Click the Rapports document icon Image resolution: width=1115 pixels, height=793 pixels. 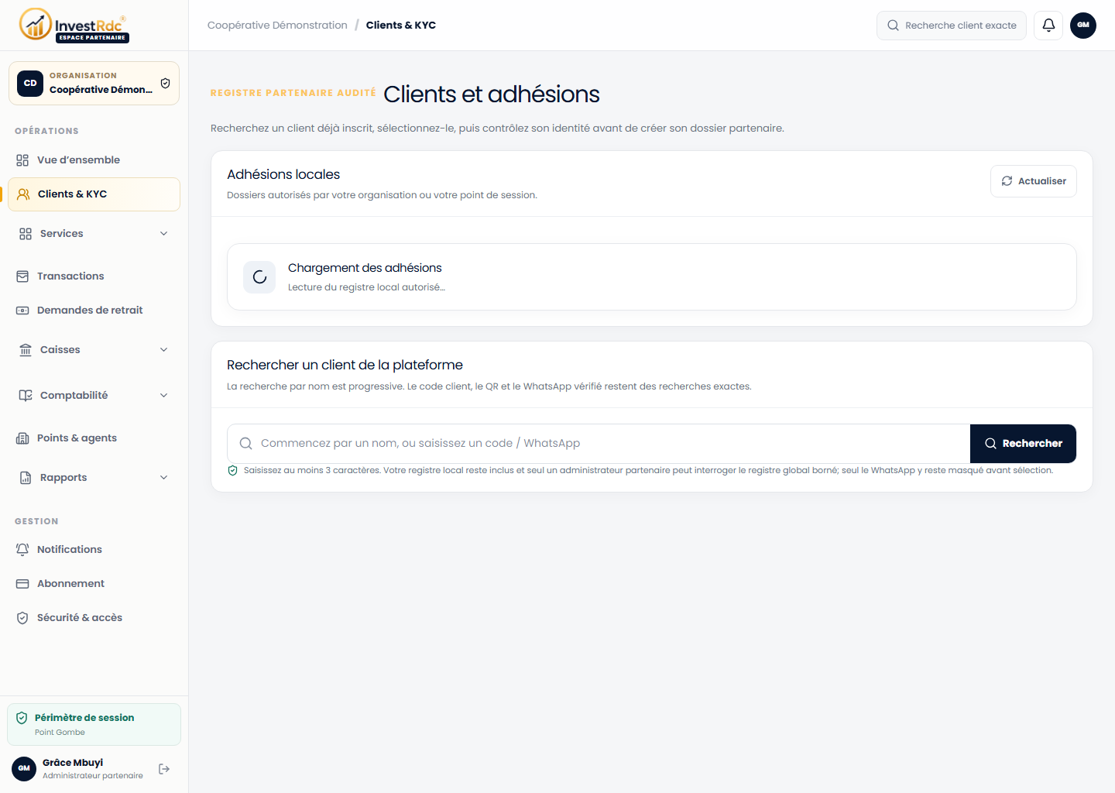coord(26,478)
